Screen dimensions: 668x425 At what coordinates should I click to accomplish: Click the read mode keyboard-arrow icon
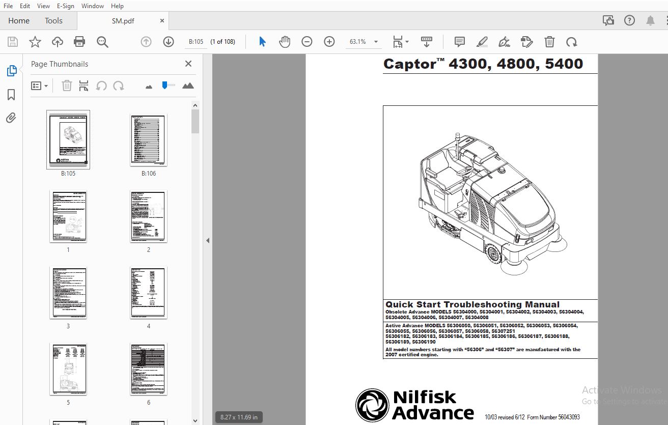point(426,42)
